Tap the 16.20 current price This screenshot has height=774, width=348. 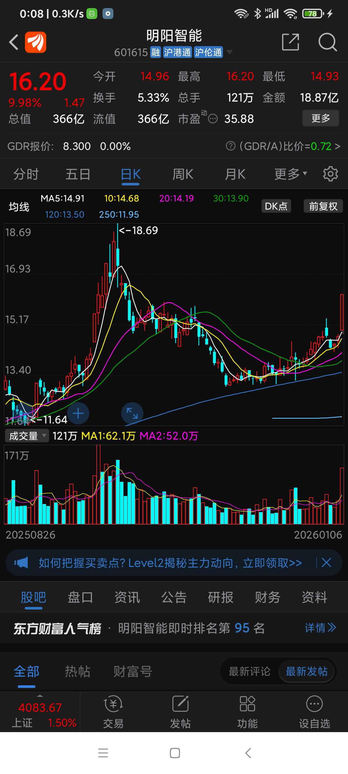click(x=38, y=81)
